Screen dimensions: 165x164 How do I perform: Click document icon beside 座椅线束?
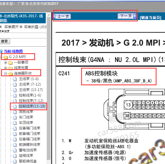15,156
